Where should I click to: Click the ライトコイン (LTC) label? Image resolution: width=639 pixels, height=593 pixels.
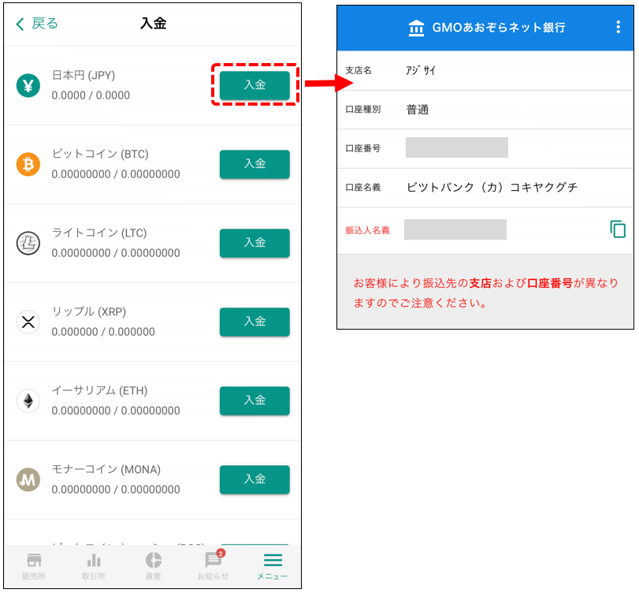(x=99, y=233)
